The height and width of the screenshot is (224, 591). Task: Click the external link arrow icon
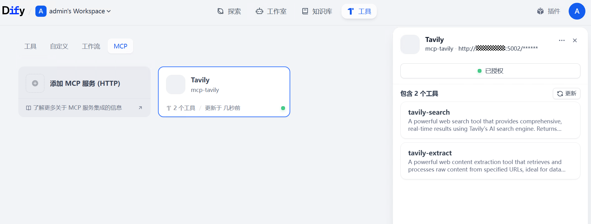pos(140,108)
